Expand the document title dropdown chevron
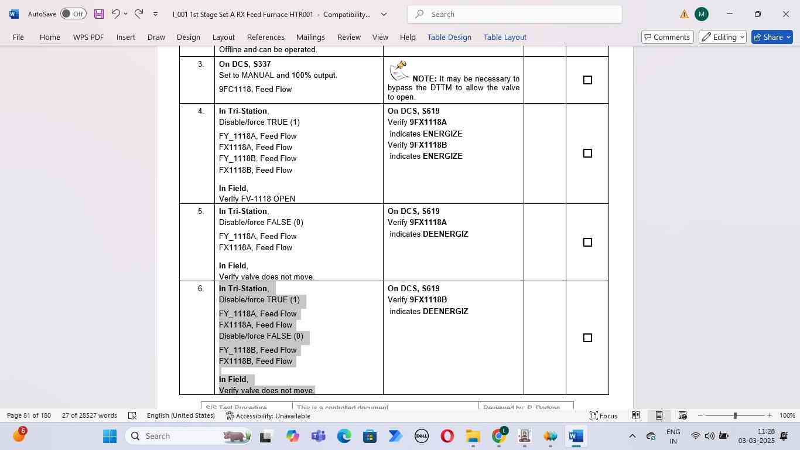Screen dimensions: 800x450 point(384,14)
